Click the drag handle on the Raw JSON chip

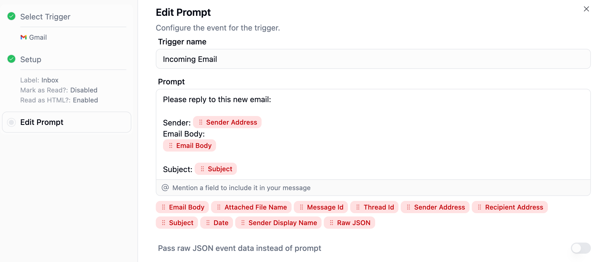click(x=331, y=223)
